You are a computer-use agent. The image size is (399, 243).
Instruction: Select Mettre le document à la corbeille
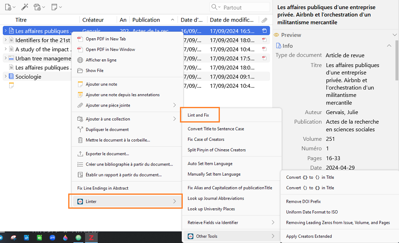[118, 140]
